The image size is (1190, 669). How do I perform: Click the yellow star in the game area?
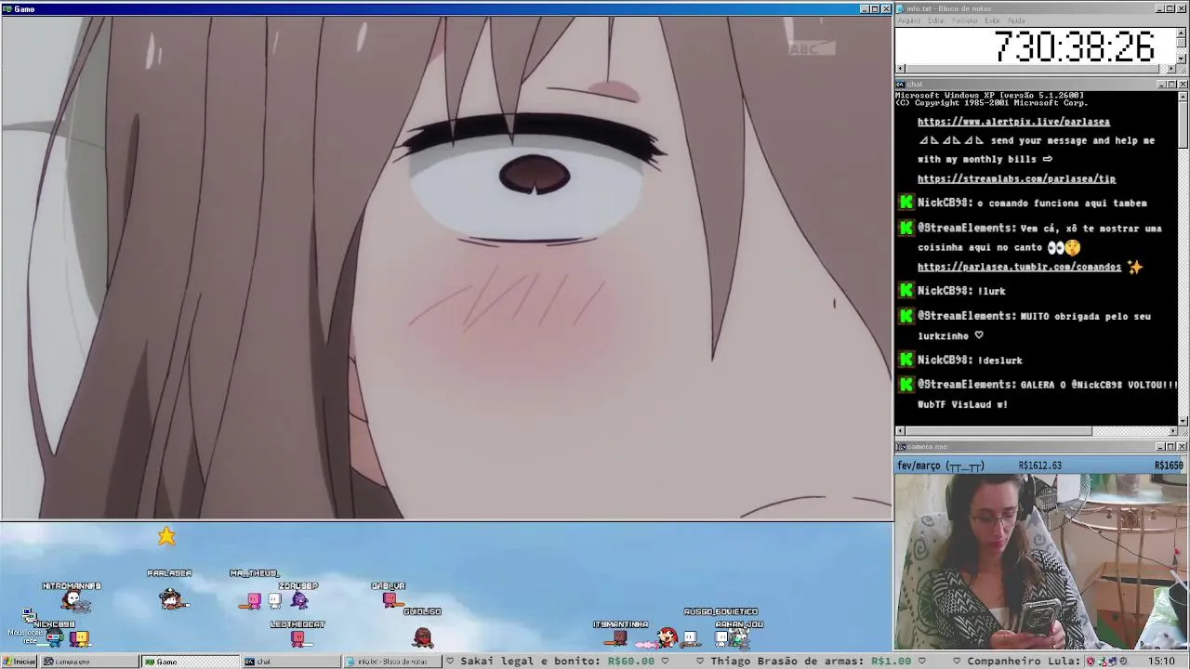click(x=166, y=536)
